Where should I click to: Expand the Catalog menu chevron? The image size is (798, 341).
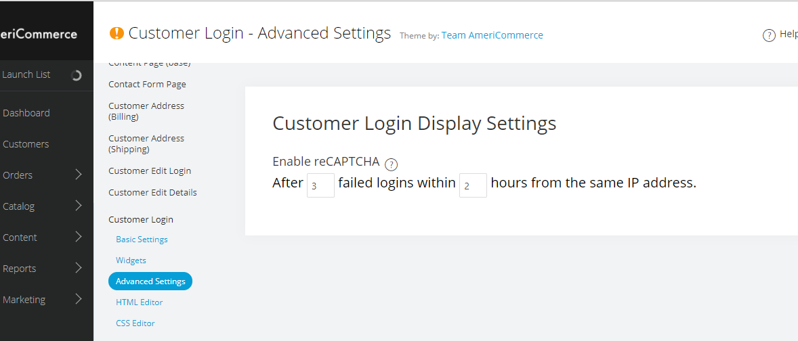click(79, 206)
